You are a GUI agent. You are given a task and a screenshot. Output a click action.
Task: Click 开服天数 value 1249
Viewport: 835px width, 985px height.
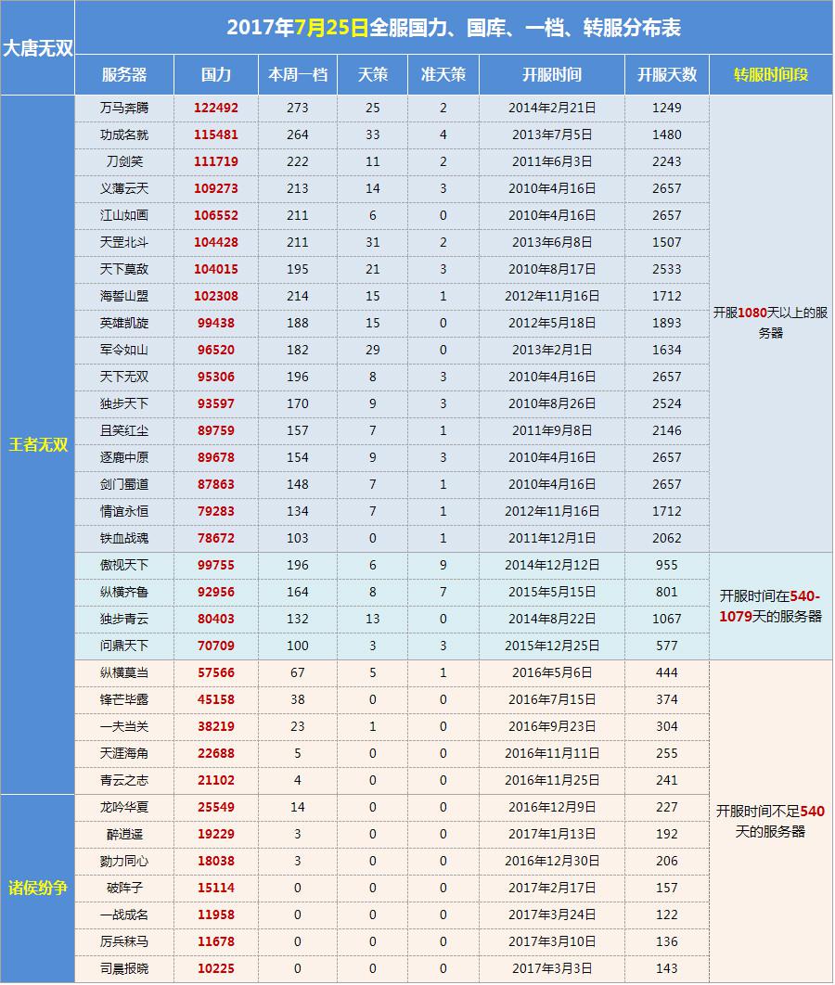pos(667,108)
